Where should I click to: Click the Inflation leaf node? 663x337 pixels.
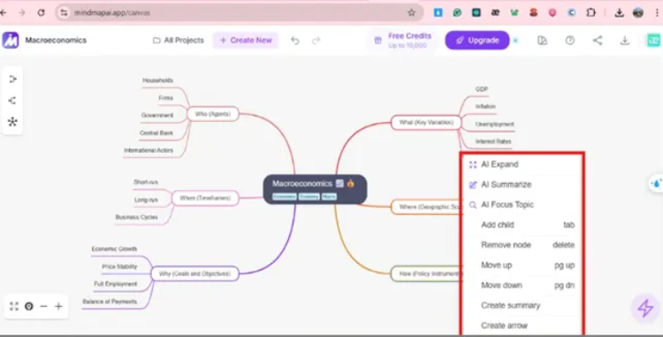point(485,106)
